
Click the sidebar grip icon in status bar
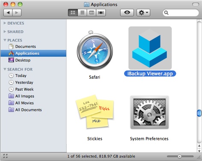click(x=5, y=156)
